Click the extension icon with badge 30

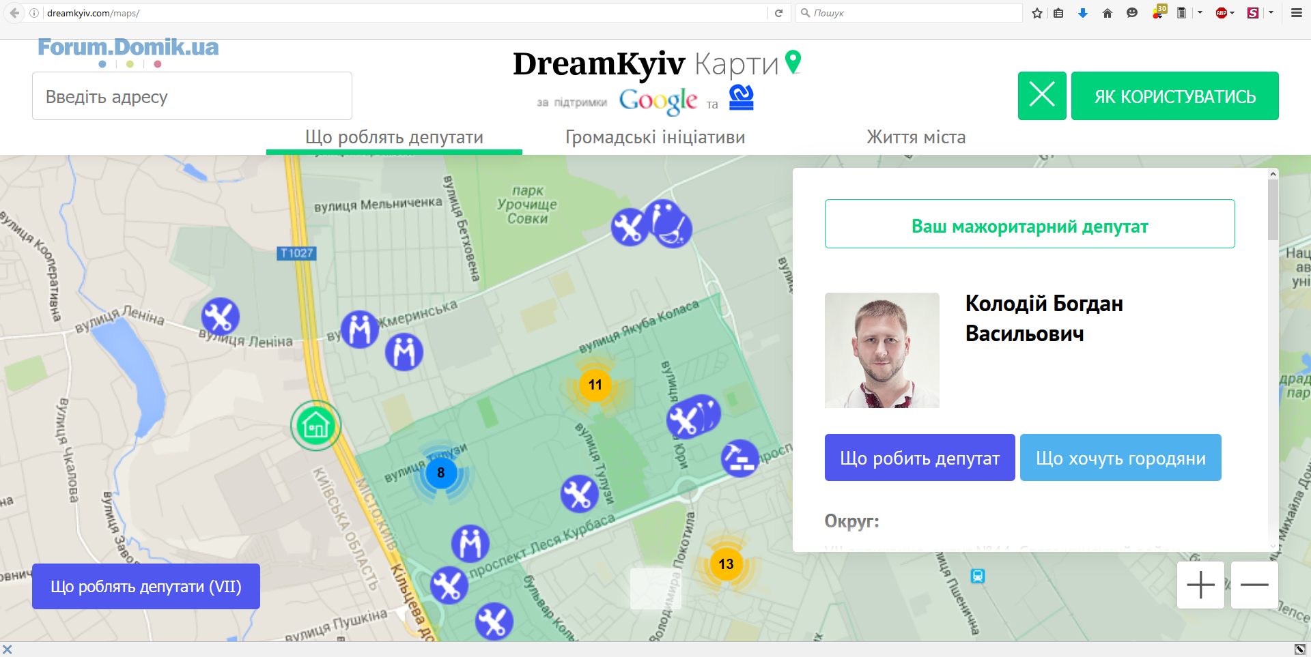point(1159,12)
